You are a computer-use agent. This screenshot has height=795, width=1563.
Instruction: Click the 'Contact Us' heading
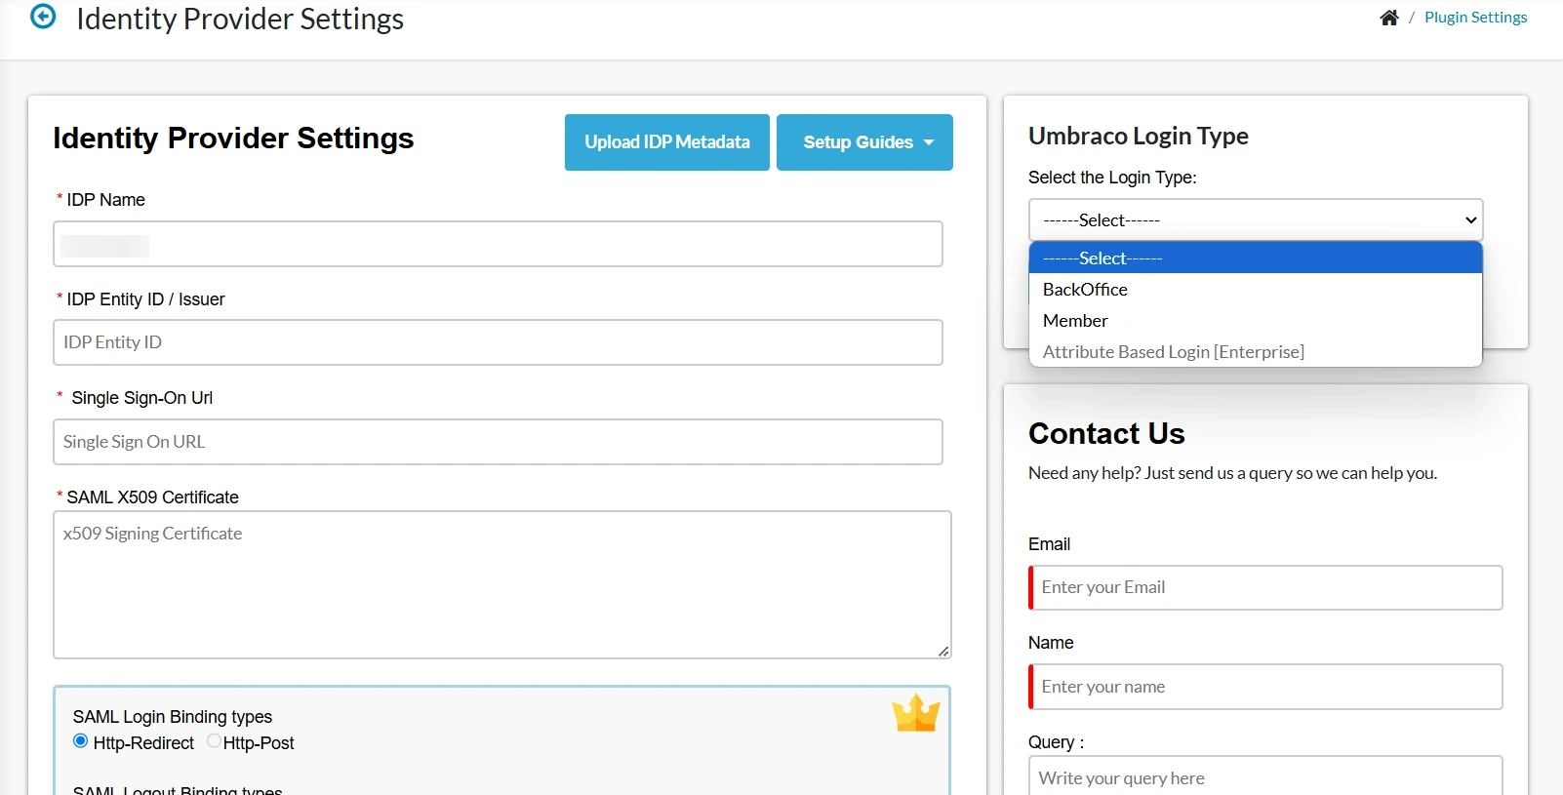(x=1106, y=433)
